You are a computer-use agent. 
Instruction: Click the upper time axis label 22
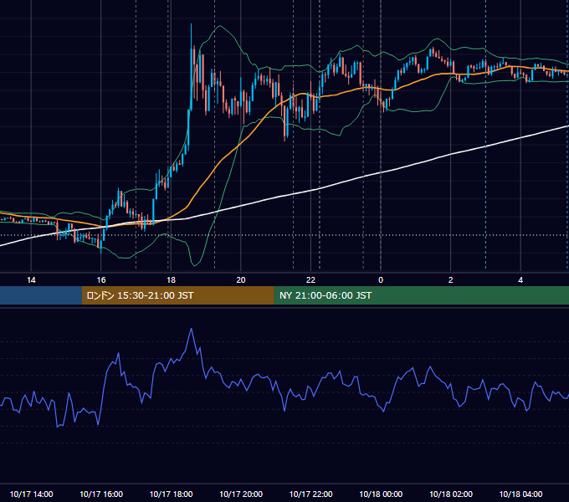click(x=310, y=280)
